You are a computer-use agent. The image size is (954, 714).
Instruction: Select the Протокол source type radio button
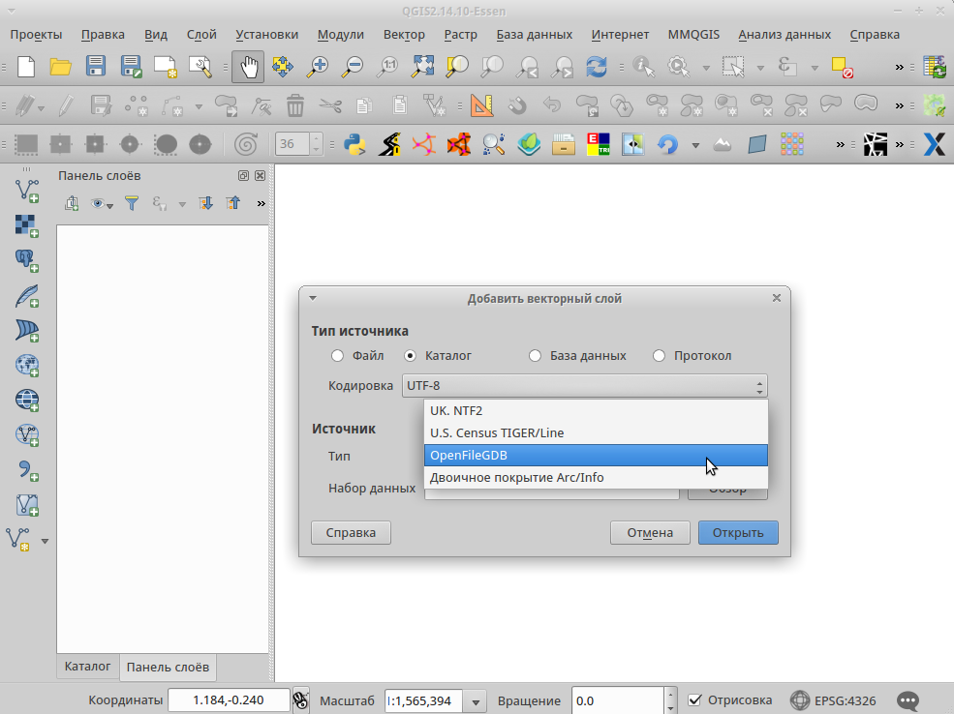click(660, 356)
